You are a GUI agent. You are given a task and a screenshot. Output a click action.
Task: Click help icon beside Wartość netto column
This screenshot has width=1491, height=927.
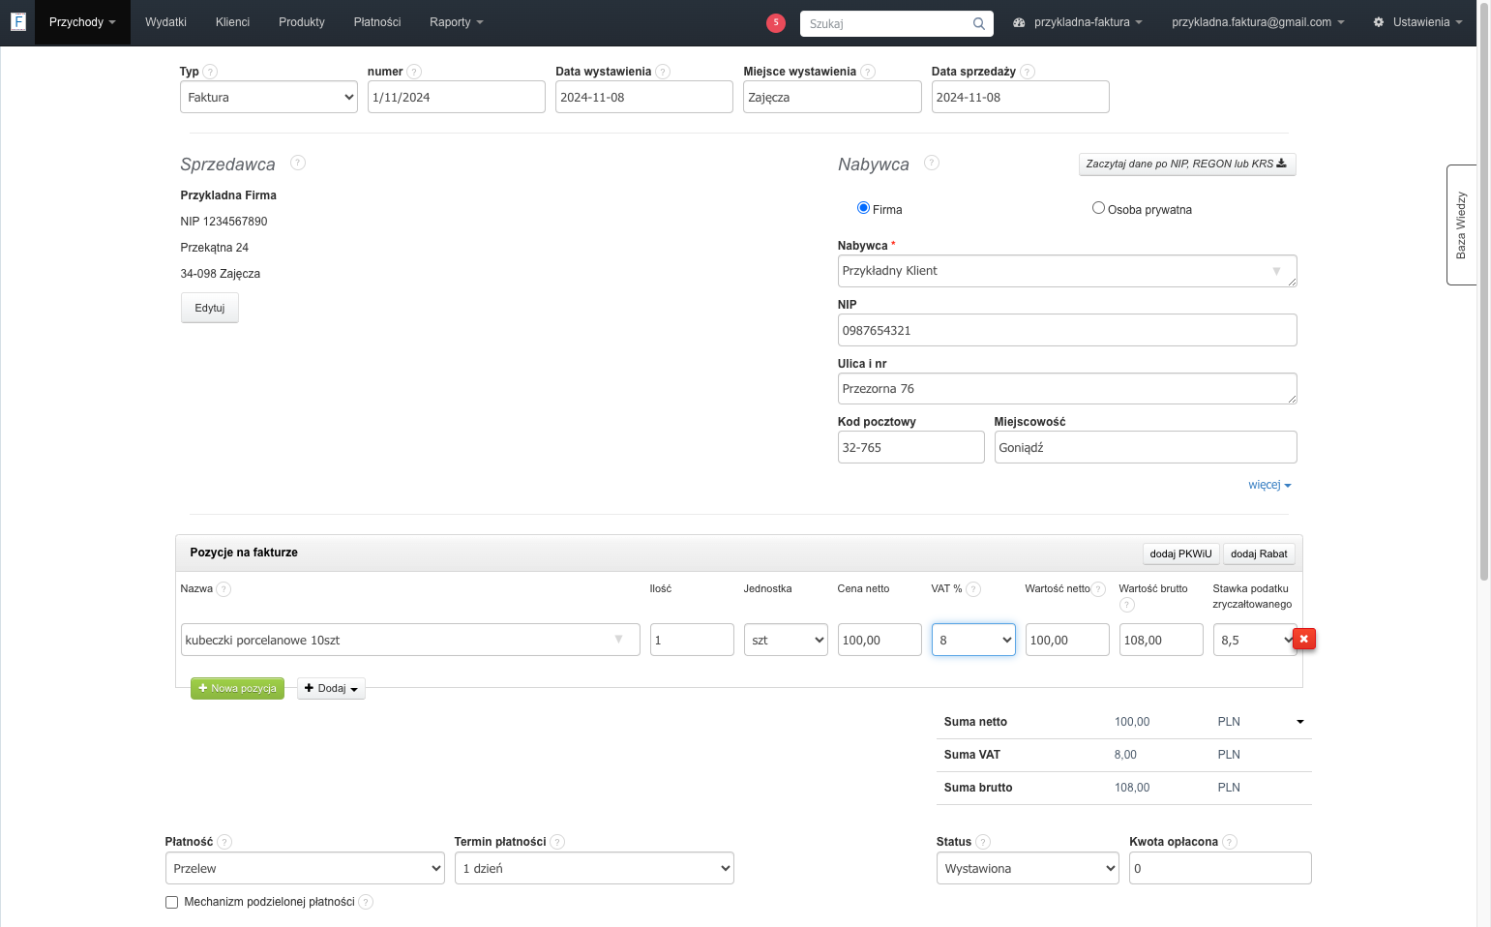click(x=1098, y=589)
